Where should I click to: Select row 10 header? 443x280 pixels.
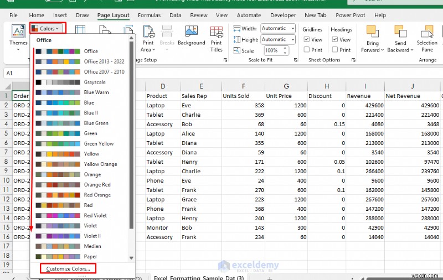pos(6,180)
